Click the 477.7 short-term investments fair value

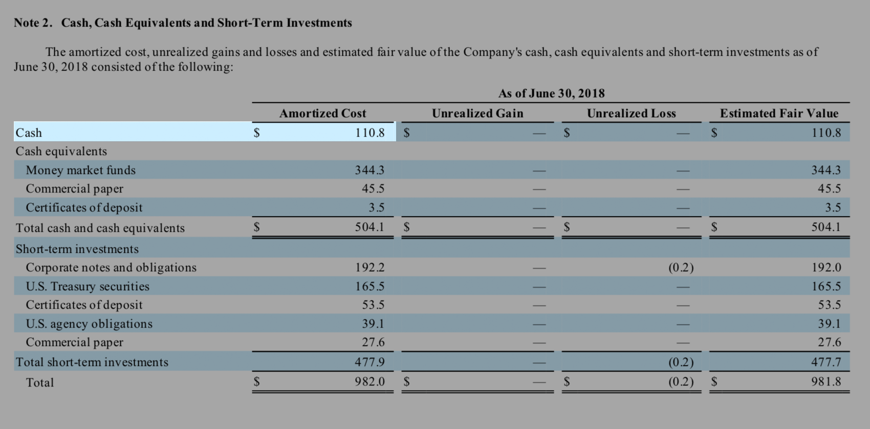point(825,362)
